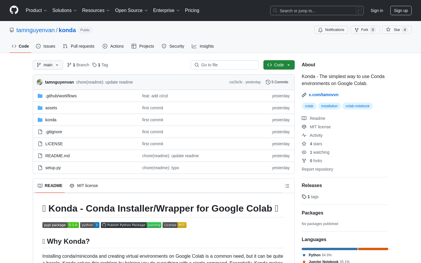
Task: Click the pulse icon beside Activity
Action: pos(304,135)
